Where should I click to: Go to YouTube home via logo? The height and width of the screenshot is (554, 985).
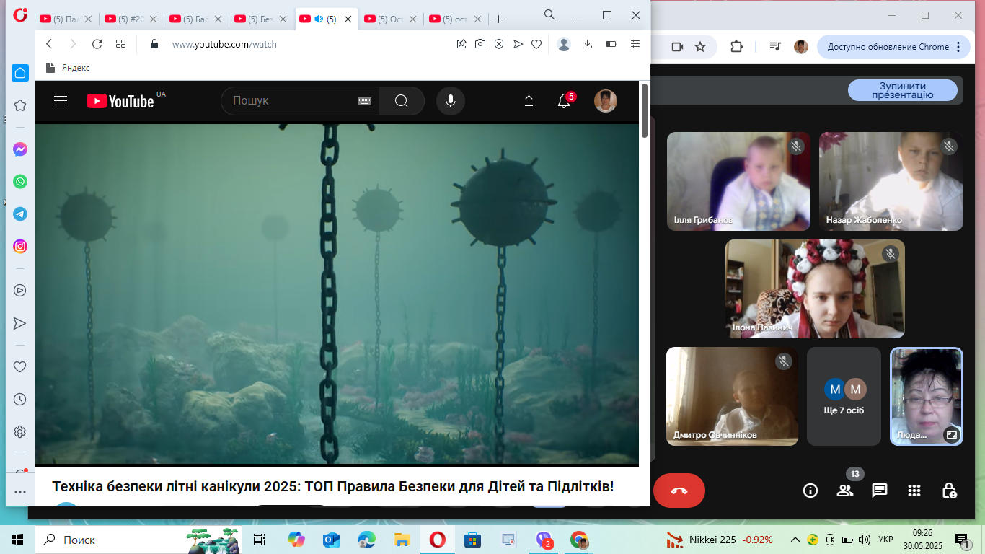(120, 101)
